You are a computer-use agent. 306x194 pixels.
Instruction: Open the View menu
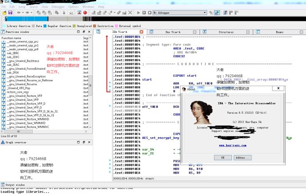pyautogui.click(x=45, y=7)
